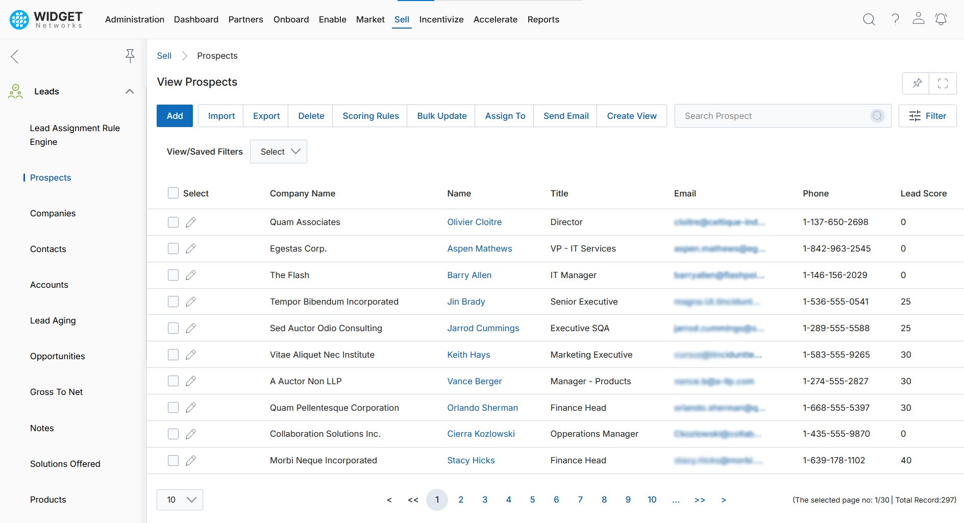Jump forward with double-arrow pagination
This screenshot has width=964, height=523.
tap(700, 500)
